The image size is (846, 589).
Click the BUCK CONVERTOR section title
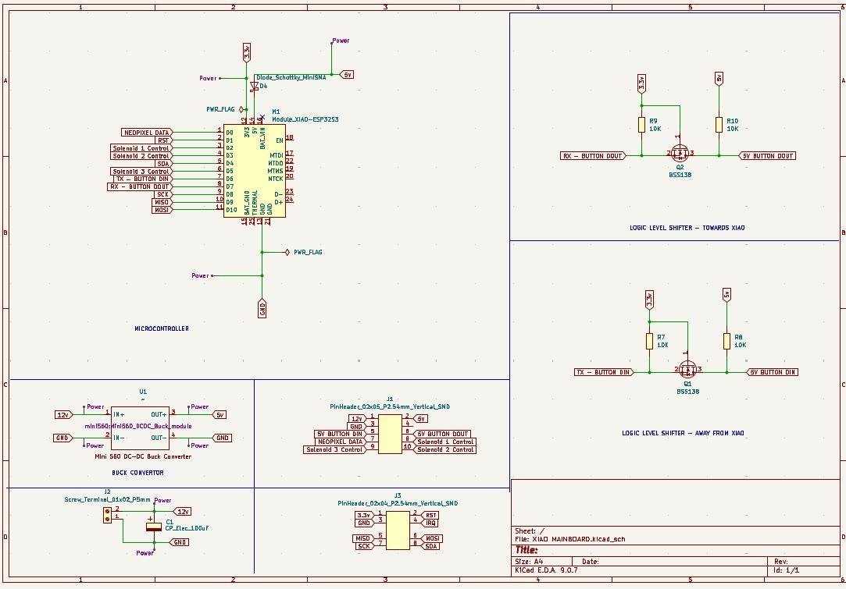click(137, 473)
